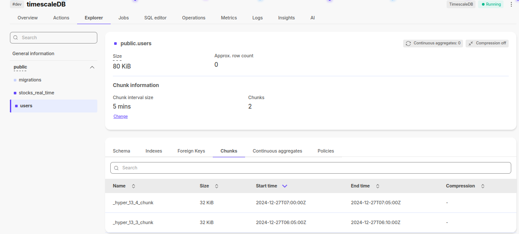Open the three-dot more options menu
Viewport: 519px width, 234px height.
(511, 4)
